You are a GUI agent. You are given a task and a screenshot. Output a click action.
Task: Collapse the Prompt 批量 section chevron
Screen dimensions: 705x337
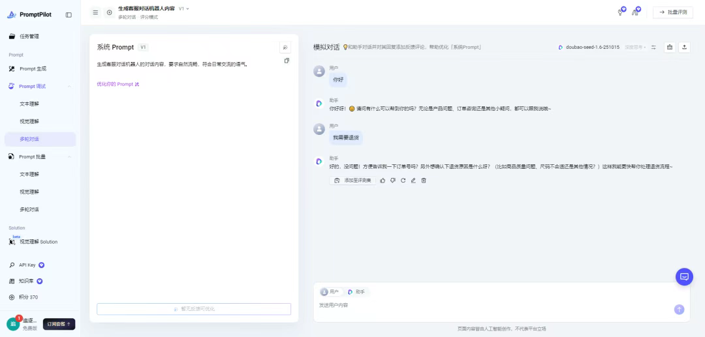69,156
